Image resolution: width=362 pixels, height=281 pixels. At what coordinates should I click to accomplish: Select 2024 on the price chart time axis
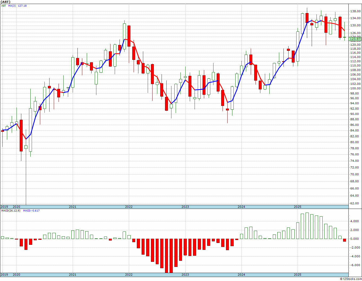click(241, 207)
